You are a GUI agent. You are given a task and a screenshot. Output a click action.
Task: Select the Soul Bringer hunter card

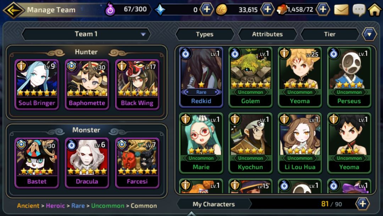(x=37, y=85)
